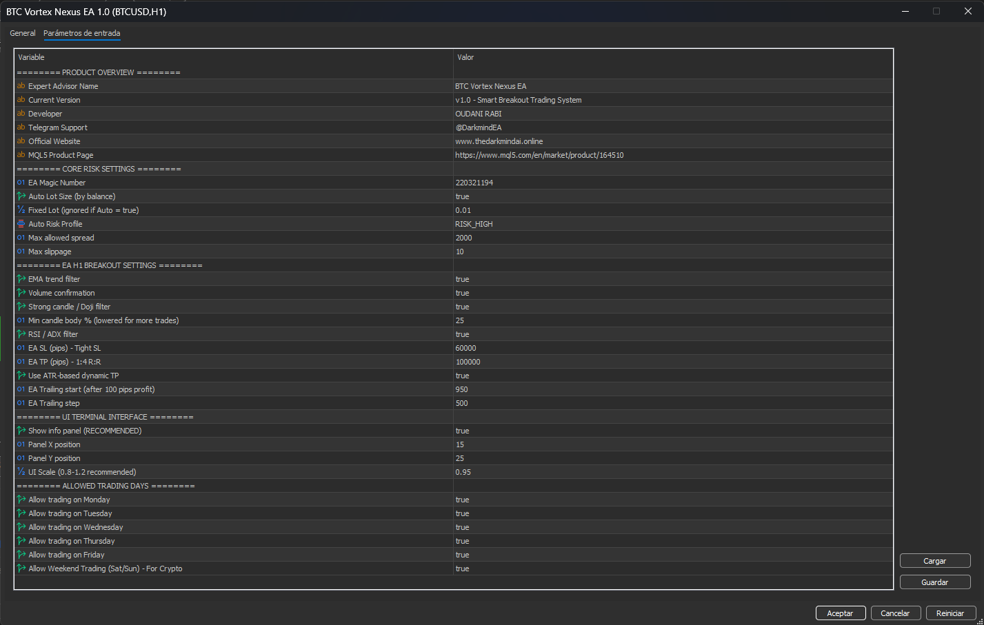Select the Fixed Lot value 0.01
Image resolution: width=984 pixels, height=625 pixels.
[x=463, y=210]
